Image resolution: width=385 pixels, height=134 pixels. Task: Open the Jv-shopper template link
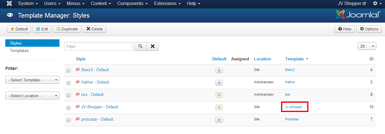point(293,107)
